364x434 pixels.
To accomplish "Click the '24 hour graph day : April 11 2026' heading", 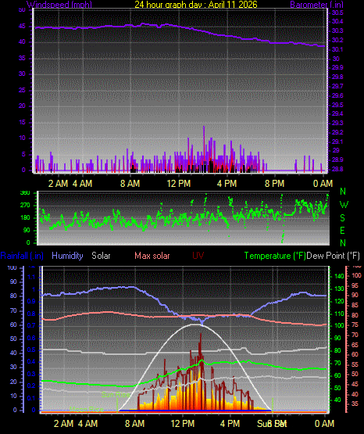I will pos(196,5).
